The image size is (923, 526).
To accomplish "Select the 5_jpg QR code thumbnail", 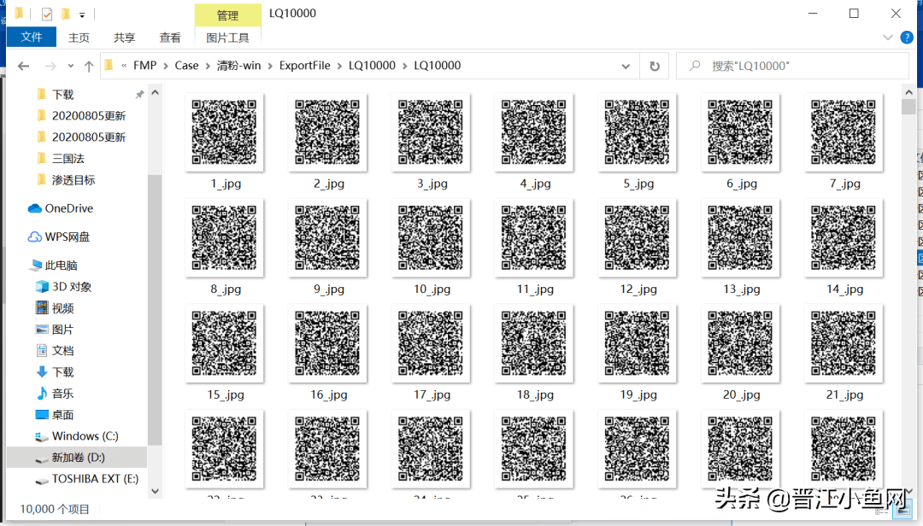I will (x=638, y=131).
